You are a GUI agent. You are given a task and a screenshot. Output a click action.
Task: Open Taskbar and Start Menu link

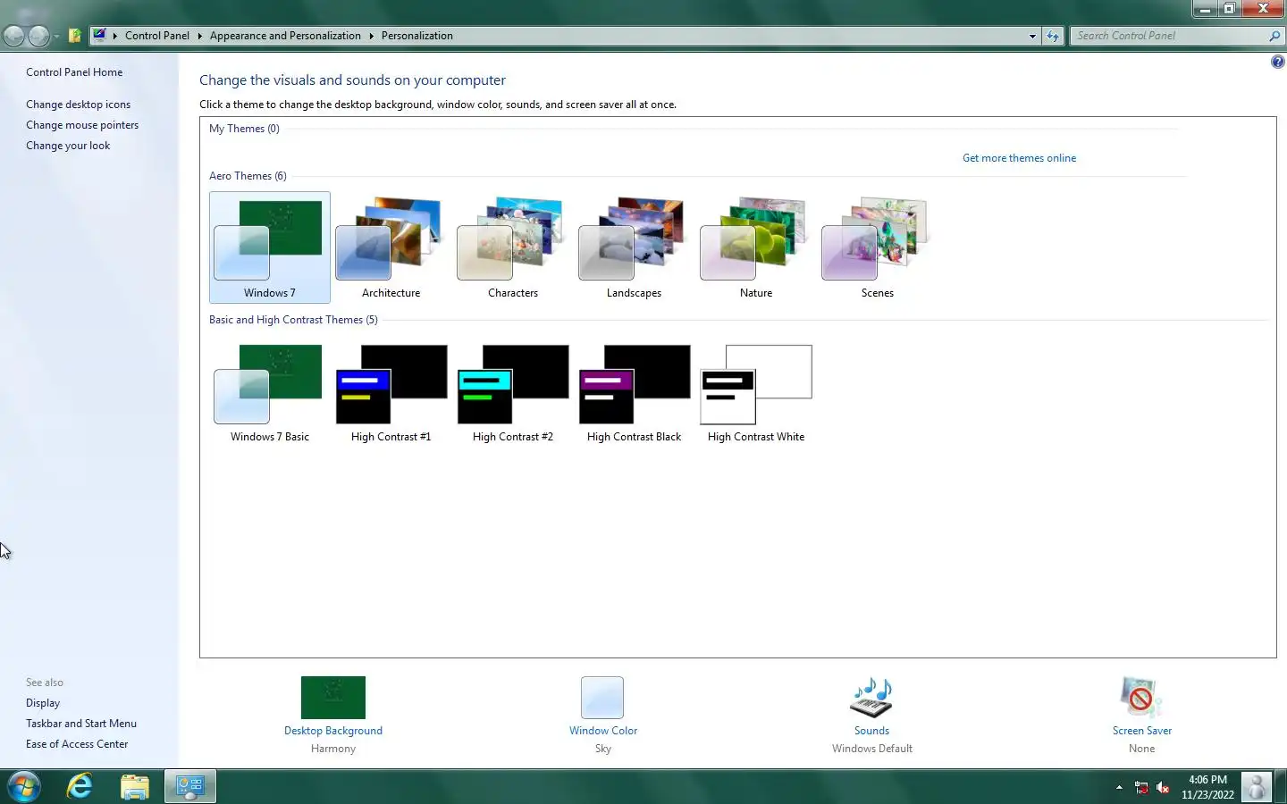click(81, 724)
